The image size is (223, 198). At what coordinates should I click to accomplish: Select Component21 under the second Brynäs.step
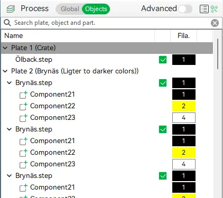[52, 141]
